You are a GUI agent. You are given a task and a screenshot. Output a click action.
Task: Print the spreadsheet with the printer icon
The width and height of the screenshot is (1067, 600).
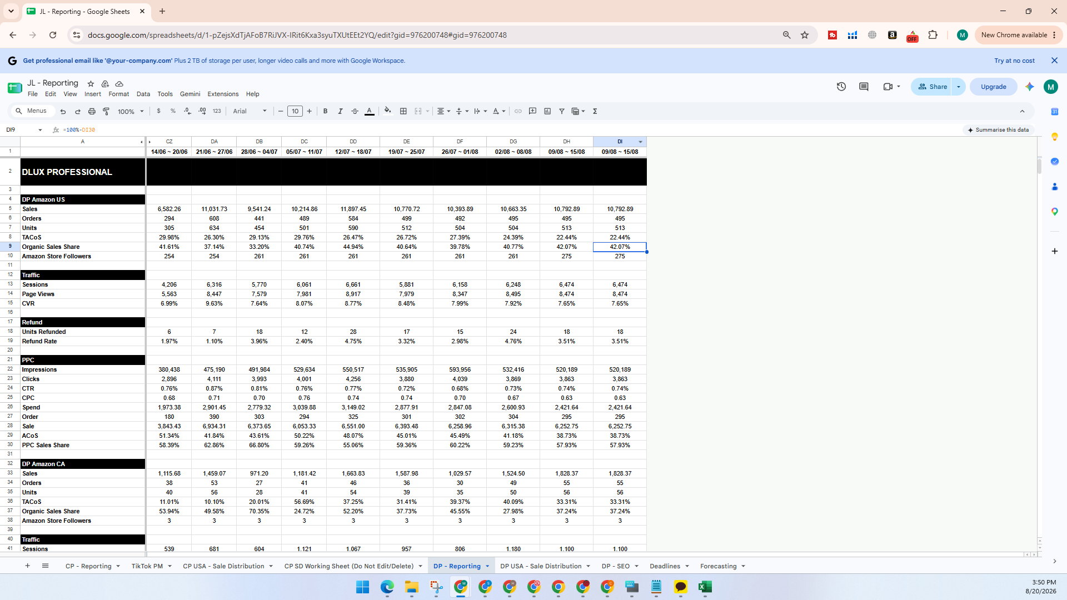[x=92, y=111]
